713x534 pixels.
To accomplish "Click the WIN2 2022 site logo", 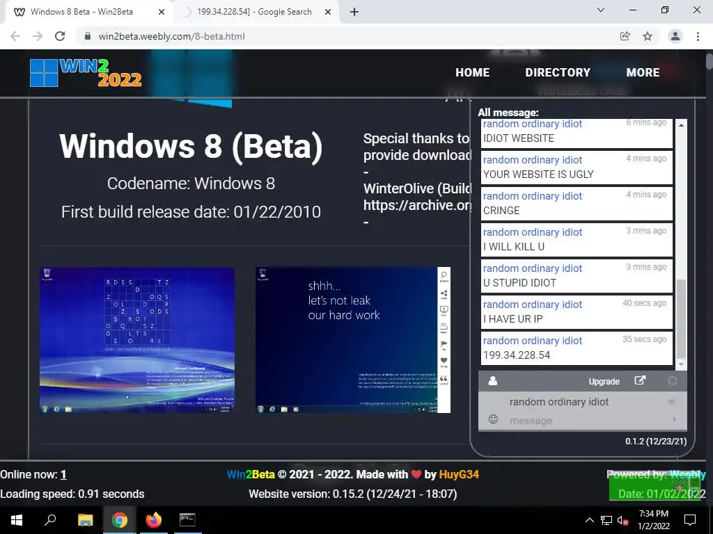I will tap(86, 72).
